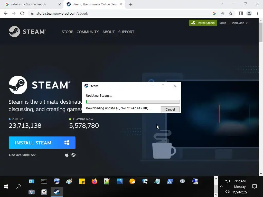263x197 pixels.
Task: Click the Steam icon in the taskbar
Action: (x=57, y=192)
